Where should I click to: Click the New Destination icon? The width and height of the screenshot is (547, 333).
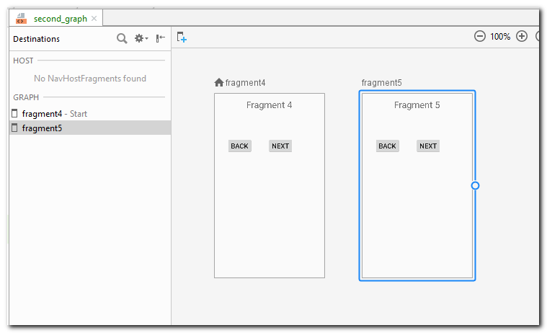tap(182, 37)
